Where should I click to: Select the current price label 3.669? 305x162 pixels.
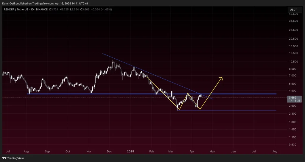click(x=292, y=97)
